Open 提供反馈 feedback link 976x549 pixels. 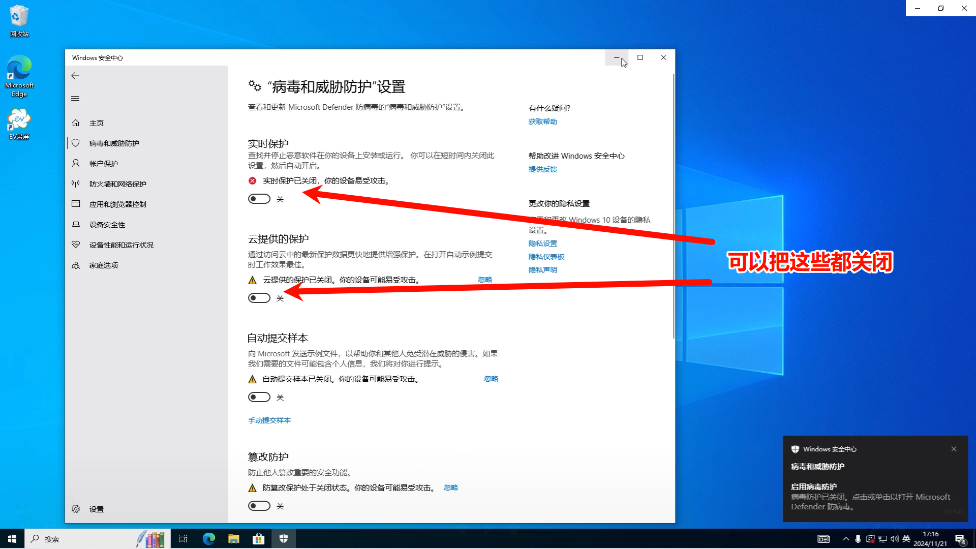[543, 169]
